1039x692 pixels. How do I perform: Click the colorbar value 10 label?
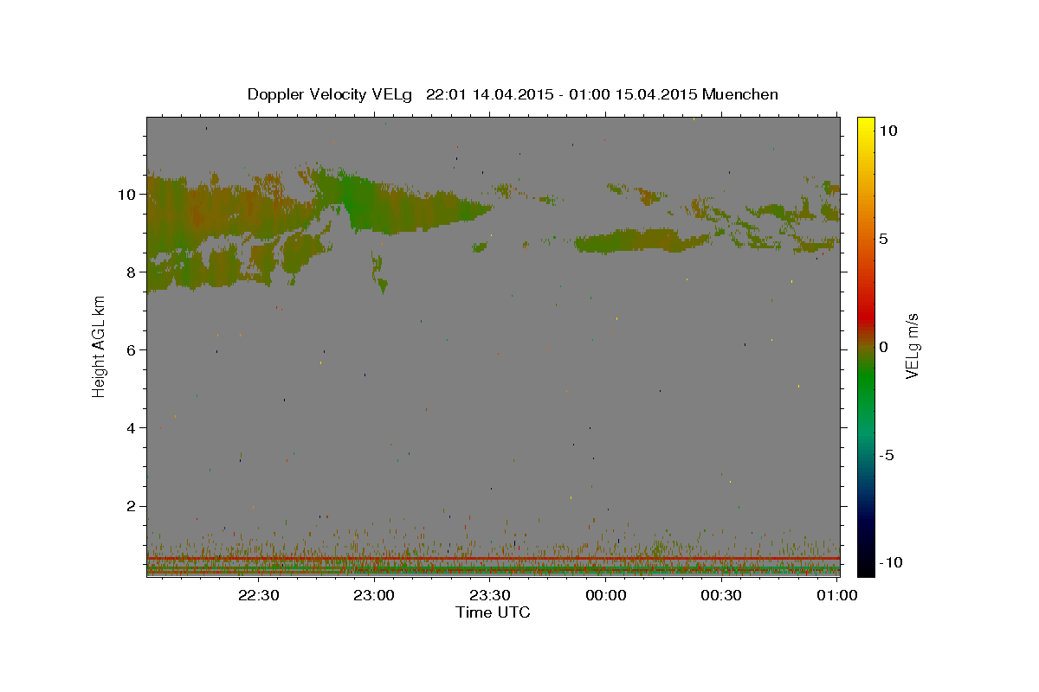[x=888, y=131]
